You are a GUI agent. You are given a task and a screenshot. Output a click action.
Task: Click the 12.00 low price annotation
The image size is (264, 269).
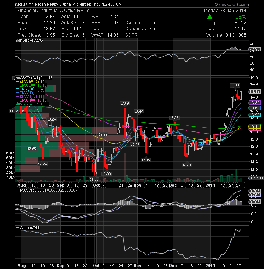(x=106, y=174)
